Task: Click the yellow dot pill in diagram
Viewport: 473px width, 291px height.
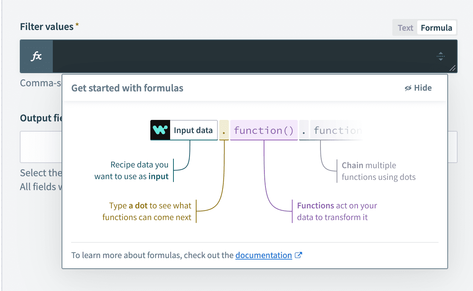Action: coord(224,130)
